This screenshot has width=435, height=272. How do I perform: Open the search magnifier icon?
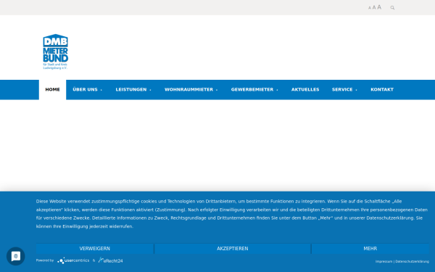point(392,8)
